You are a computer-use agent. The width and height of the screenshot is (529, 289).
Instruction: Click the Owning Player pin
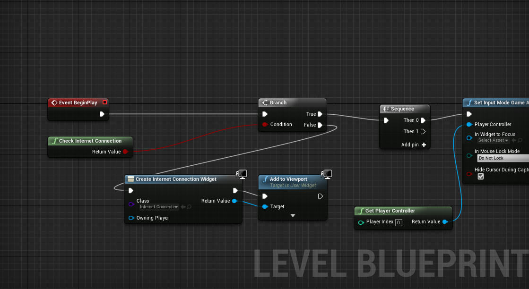131,218
